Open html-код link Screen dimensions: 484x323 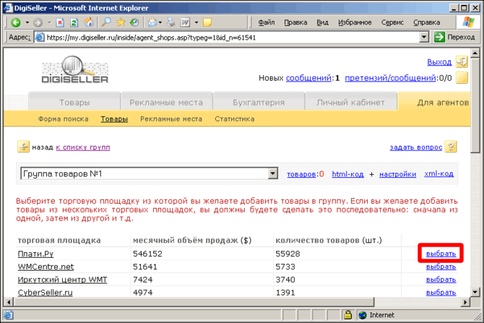[x=347, y=174]
